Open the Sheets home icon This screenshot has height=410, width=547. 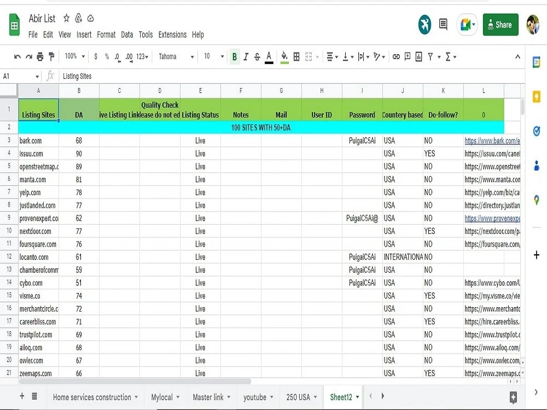[x=14, y=25]
